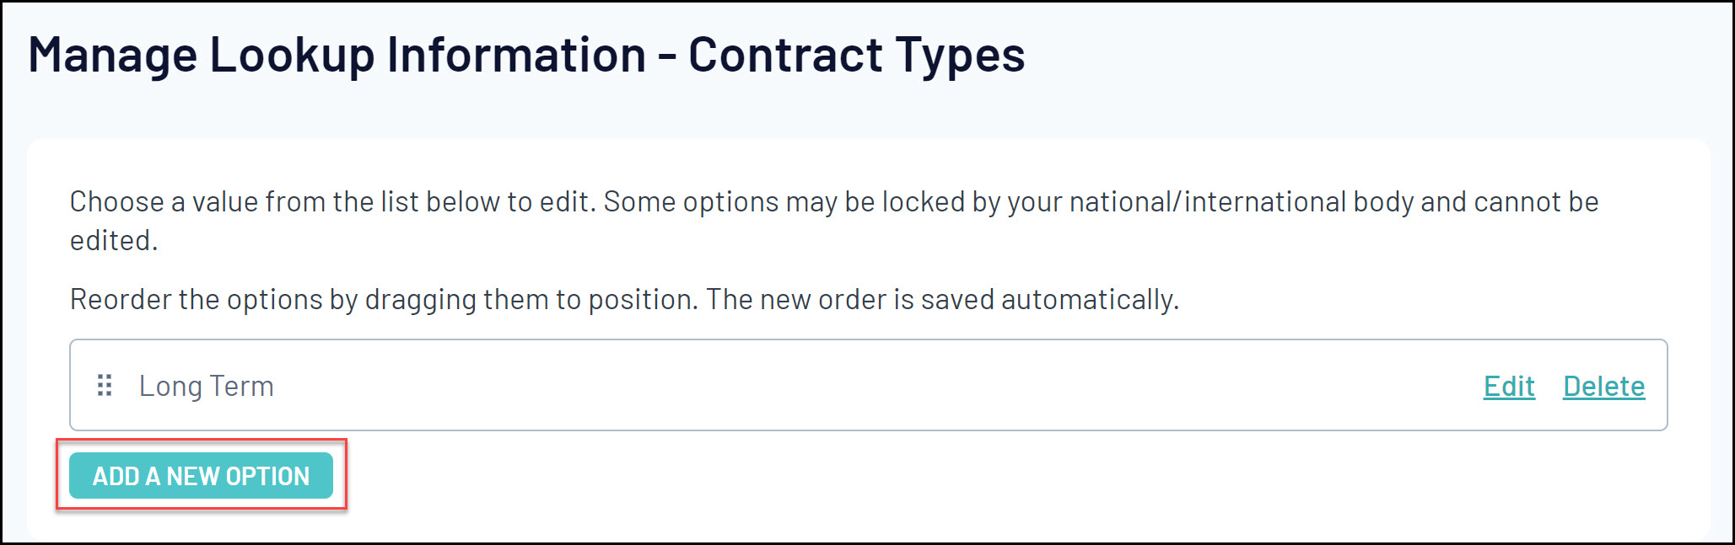Click empty space inside Long Term row
This screenshot has height=545, width=1735.
click(843, 386)
